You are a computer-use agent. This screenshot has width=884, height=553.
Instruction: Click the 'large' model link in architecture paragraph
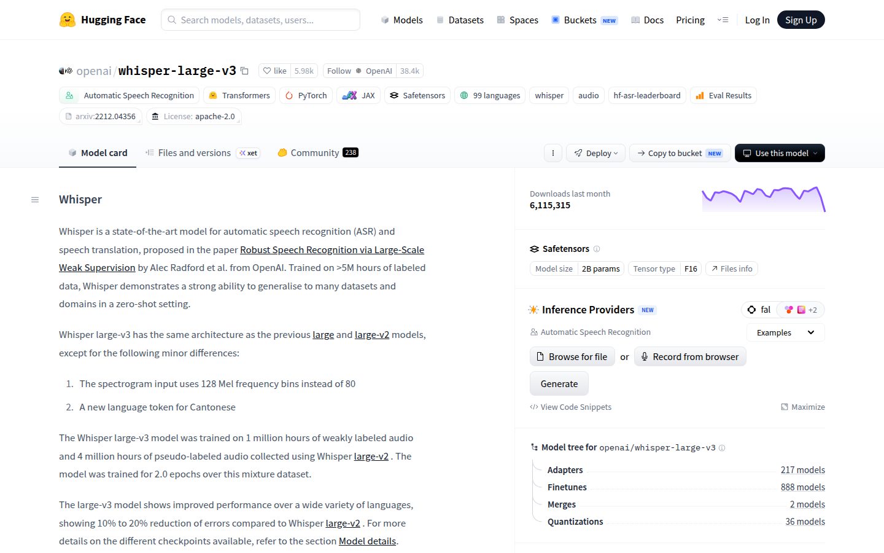324,335
